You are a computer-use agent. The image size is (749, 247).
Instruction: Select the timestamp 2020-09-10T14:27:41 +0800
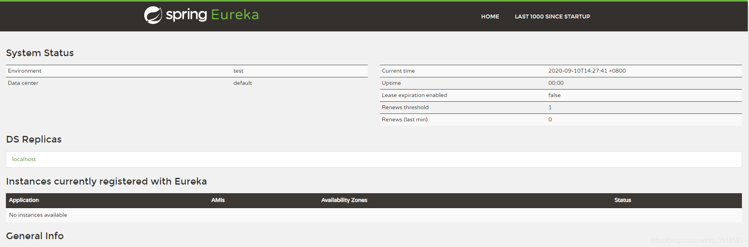point(587,71)
